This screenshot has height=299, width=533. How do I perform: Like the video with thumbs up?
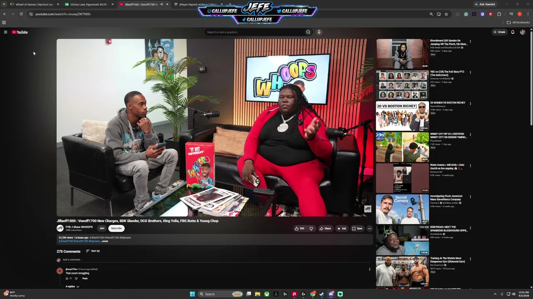[x=299, y=228]
